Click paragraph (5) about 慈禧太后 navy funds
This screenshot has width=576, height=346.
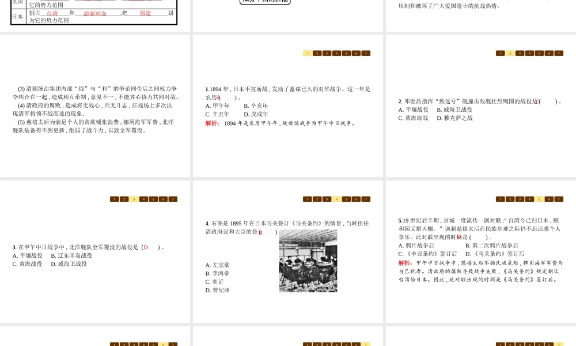[x=93, y=126]
